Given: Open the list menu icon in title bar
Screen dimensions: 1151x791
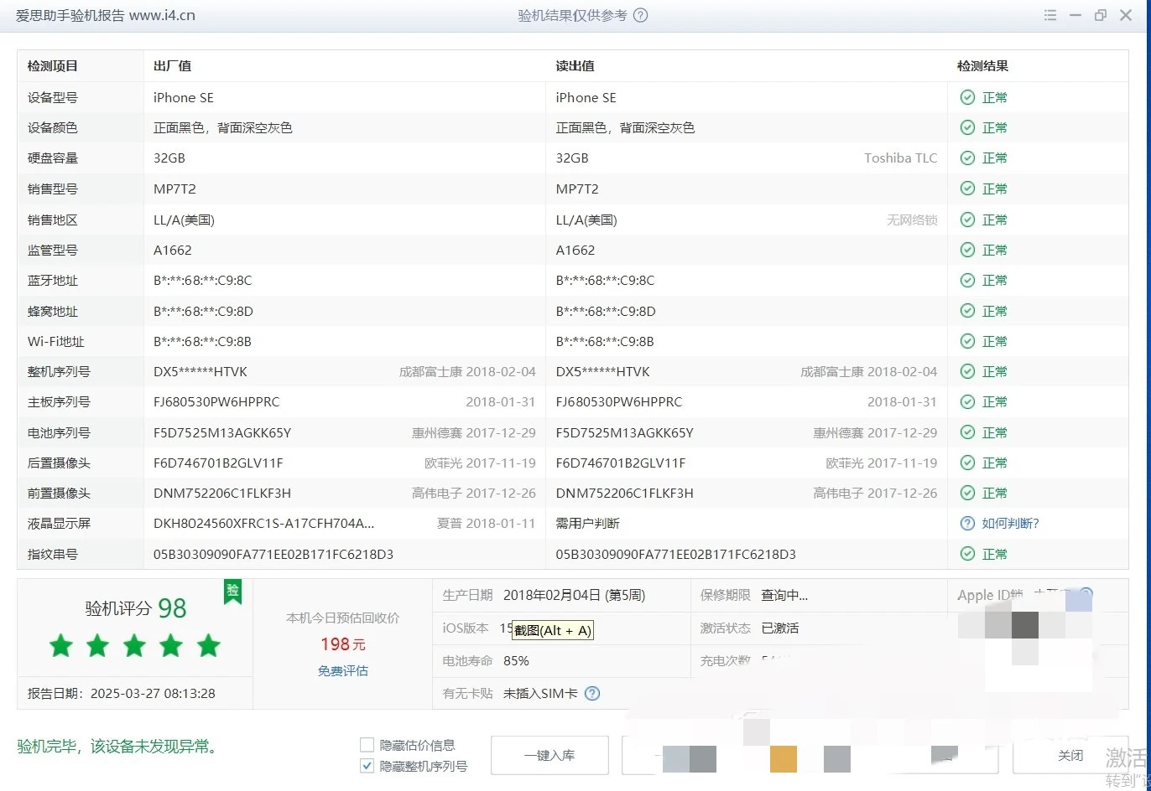Looking at the screenshot, I should pos(1050,15).
